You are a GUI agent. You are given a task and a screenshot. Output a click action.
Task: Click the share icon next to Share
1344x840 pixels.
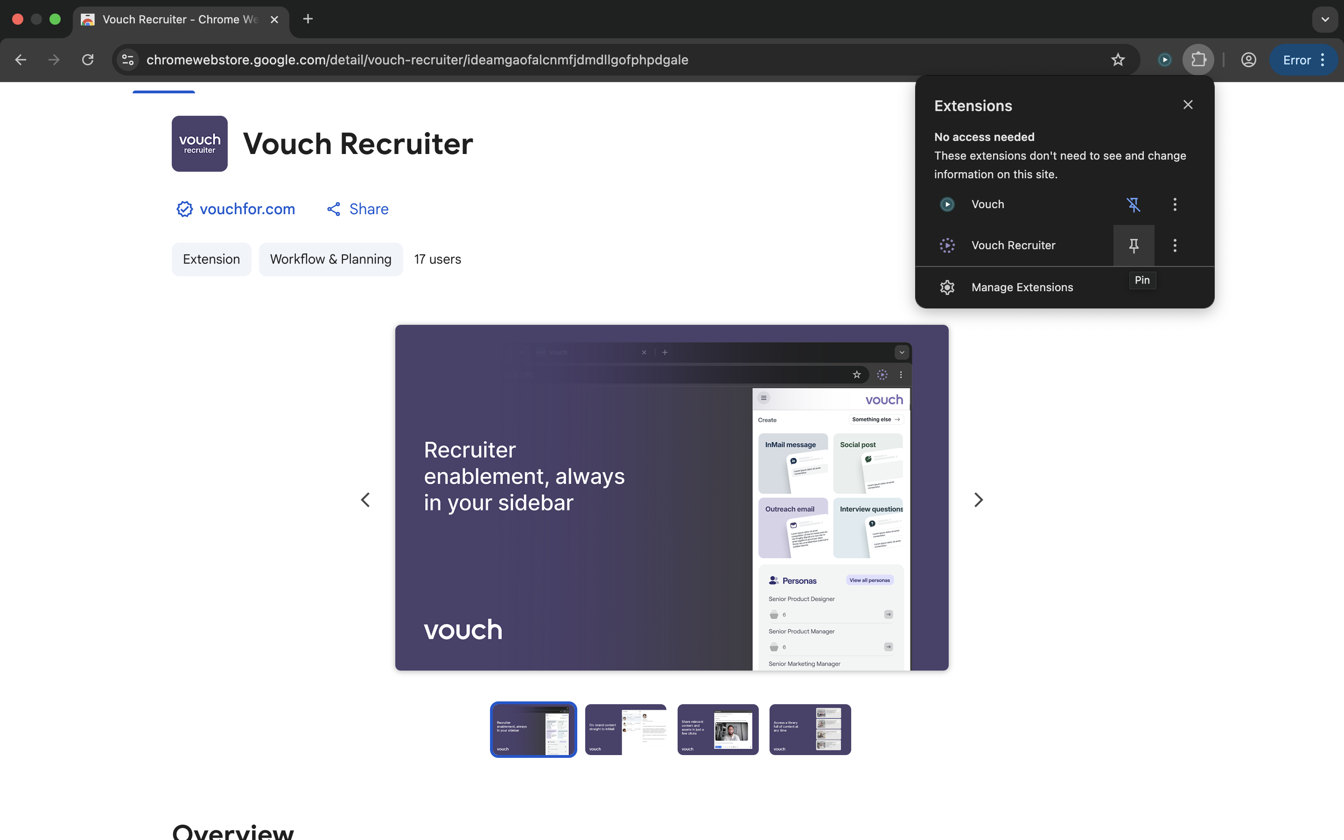point(333,210)
